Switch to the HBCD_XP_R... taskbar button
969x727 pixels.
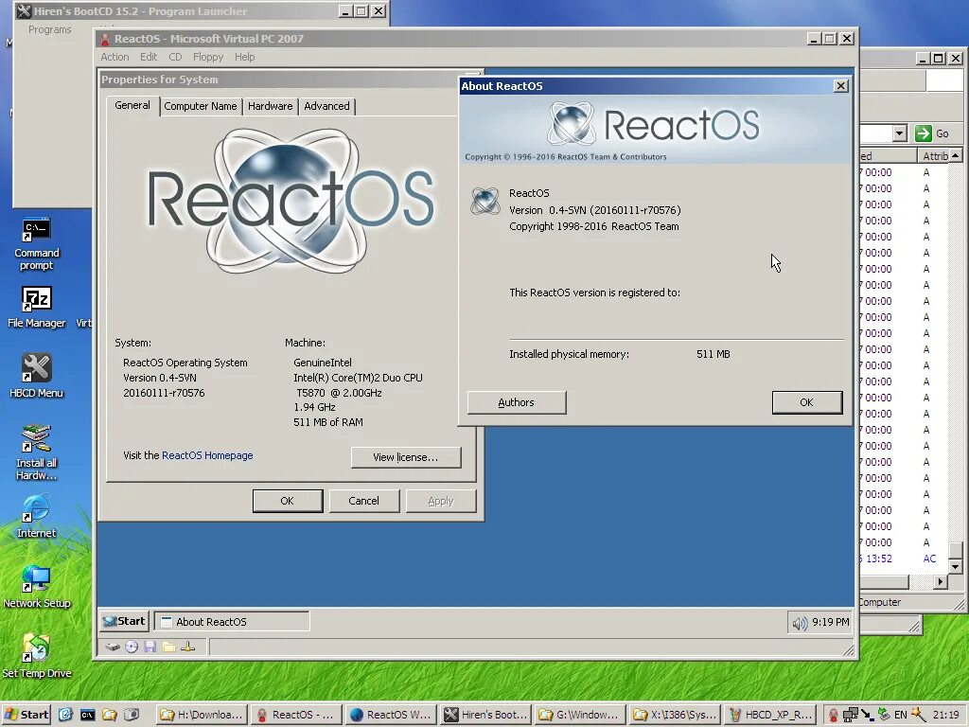pyautogui.click(x=770, y=715)
